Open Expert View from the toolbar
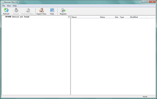Image resolution: width=157 pixels, height=99 pixels. (41, 10)
